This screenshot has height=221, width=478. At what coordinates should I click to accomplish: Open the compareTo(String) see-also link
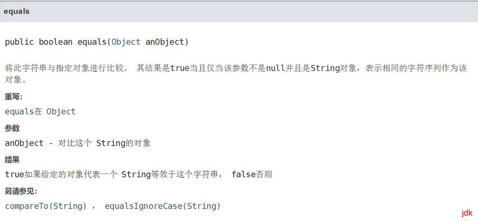click(46, 206)
